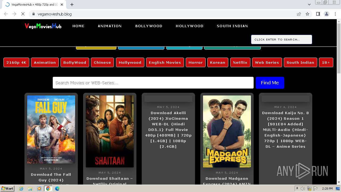This screenshot has width=341, height=192.
Task: Open the Download Shaitaan Netflix Original link
Action: (x=110, y=180)
